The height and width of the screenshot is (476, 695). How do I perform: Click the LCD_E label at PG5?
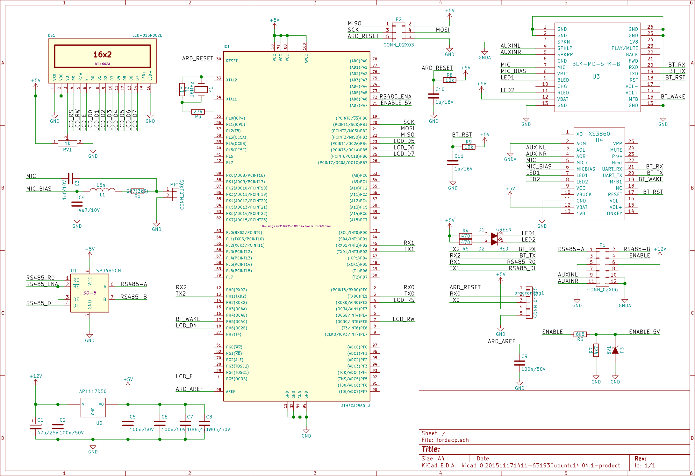pos(184,376)
